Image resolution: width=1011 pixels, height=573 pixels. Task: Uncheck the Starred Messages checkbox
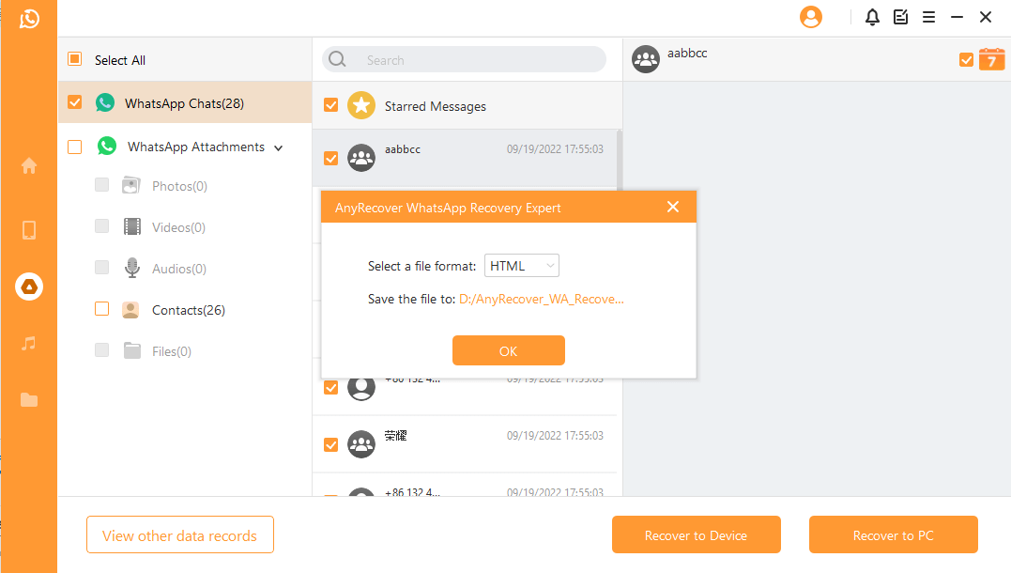[330, 105]
